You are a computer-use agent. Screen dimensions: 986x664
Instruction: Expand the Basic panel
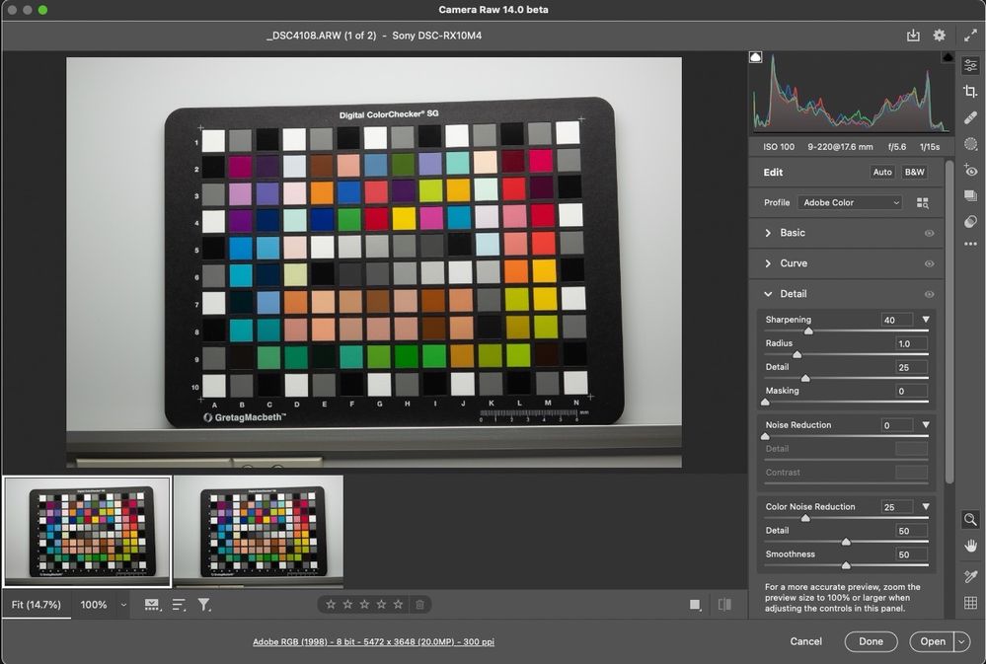coord(768,233)
